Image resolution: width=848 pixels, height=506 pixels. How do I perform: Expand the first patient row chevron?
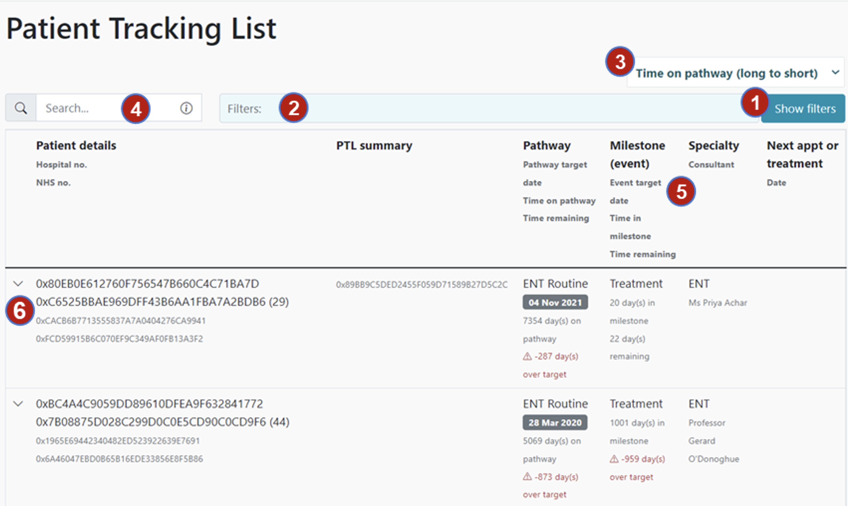click(x=18, y=284)
